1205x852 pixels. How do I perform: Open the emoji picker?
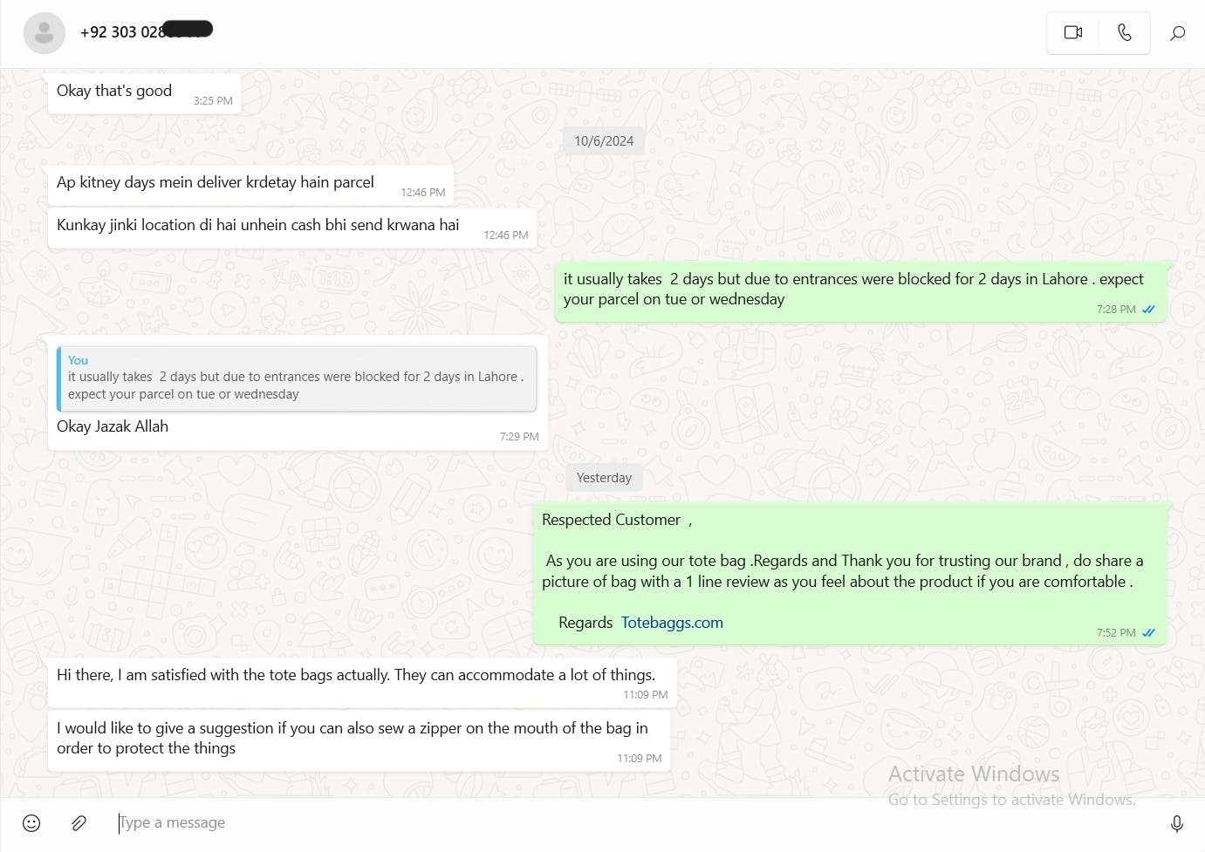[31, 823]
